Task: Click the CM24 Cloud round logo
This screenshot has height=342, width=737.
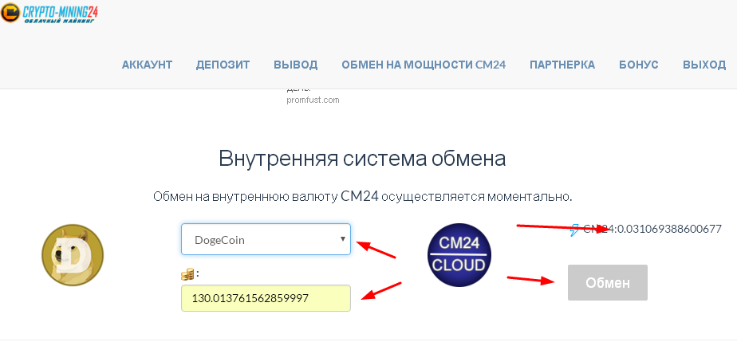Action: (x=459, y=255)
